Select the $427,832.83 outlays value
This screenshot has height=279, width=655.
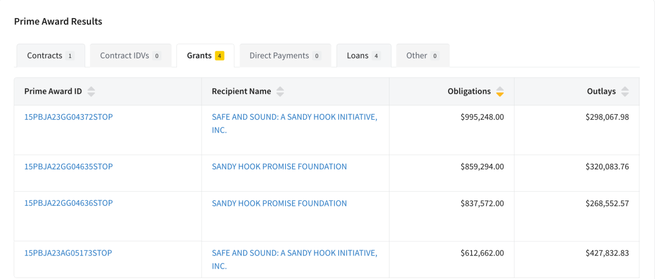pos(607,253)
